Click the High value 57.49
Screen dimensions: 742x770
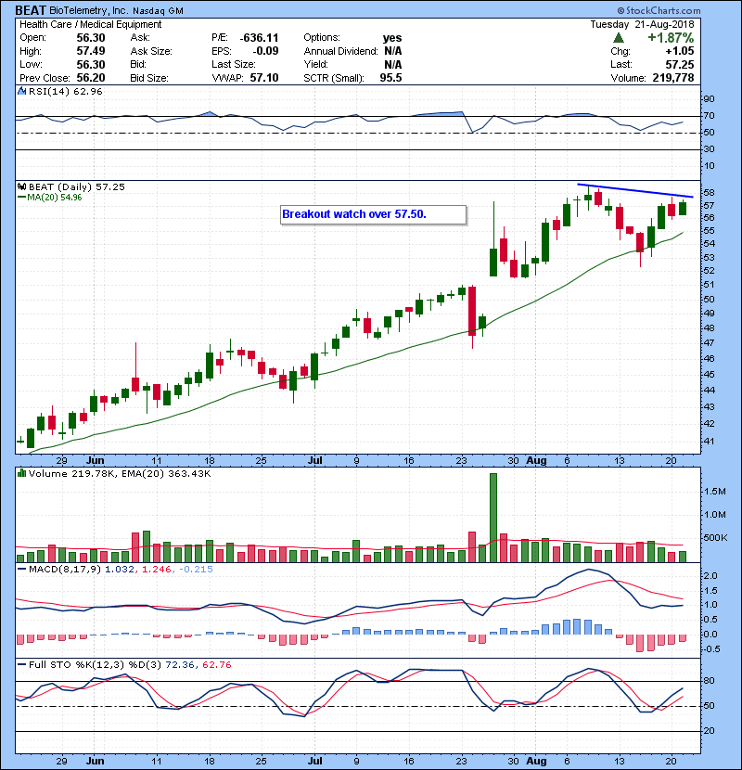click(91, 51)
